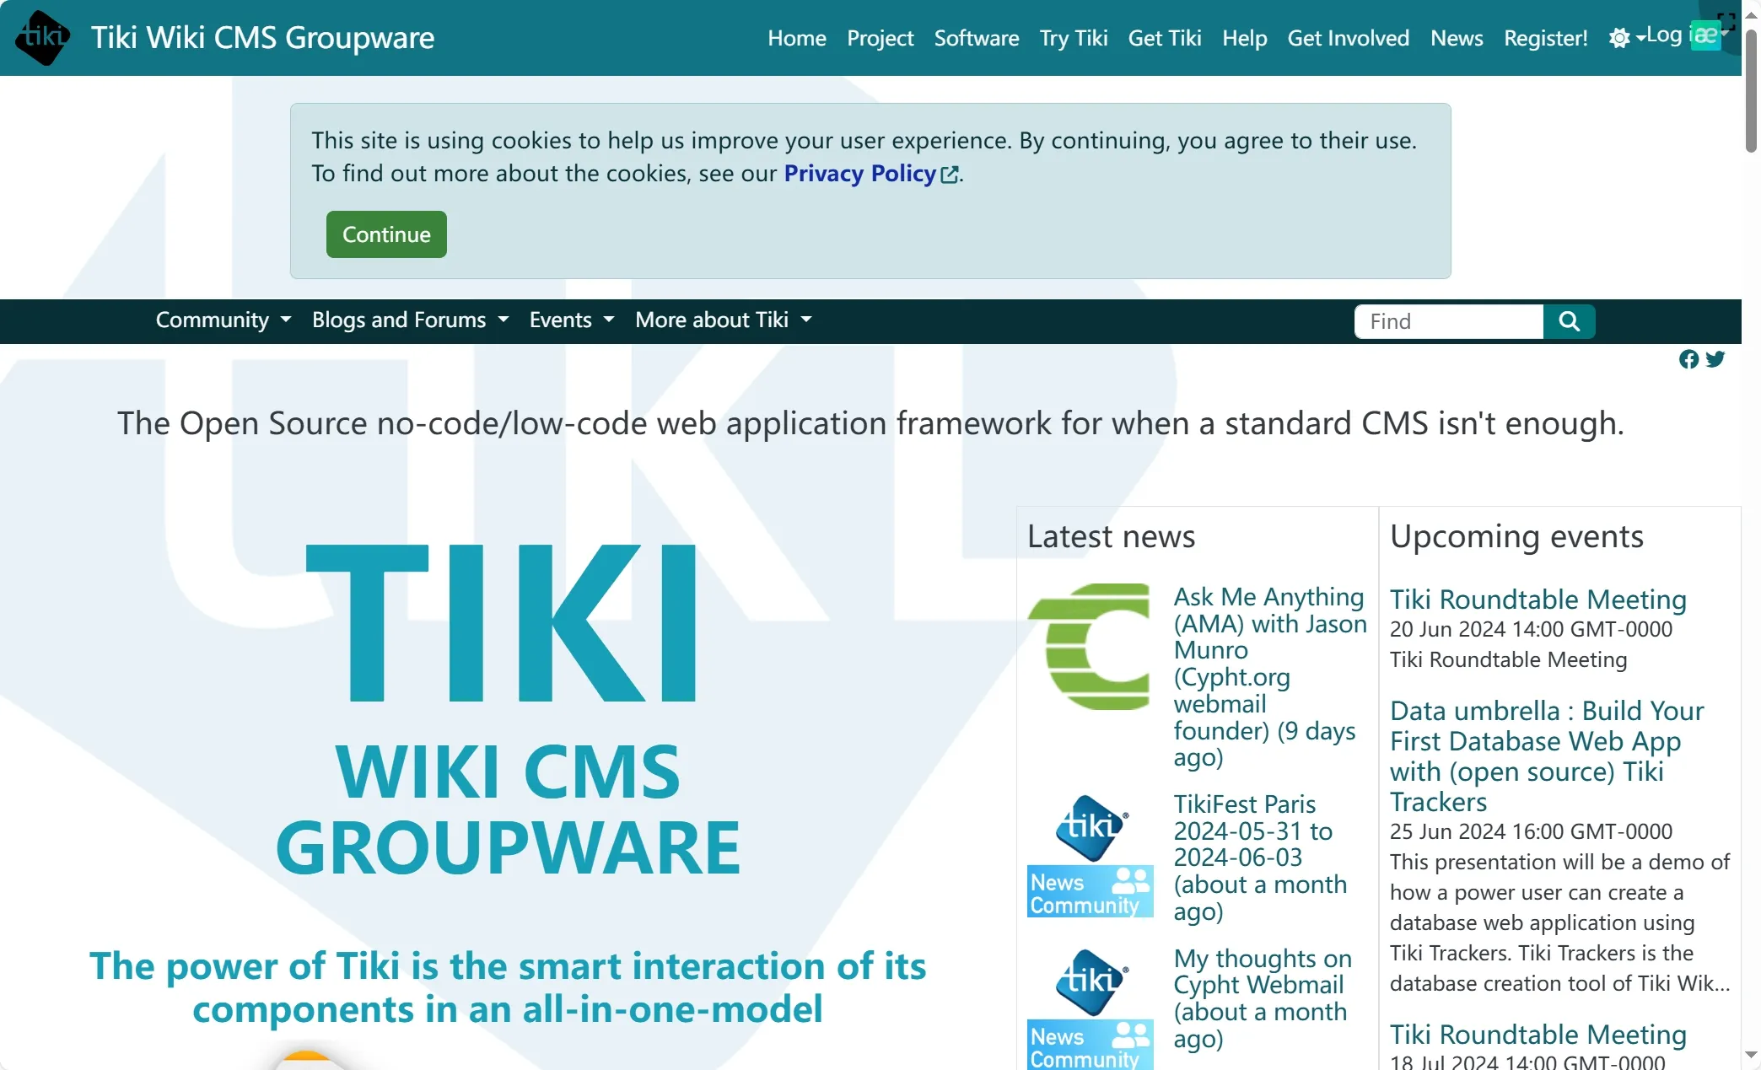Expand Blogs and Forums dropdown
The image size is (1761, 1070).
[x=410, y=320]
